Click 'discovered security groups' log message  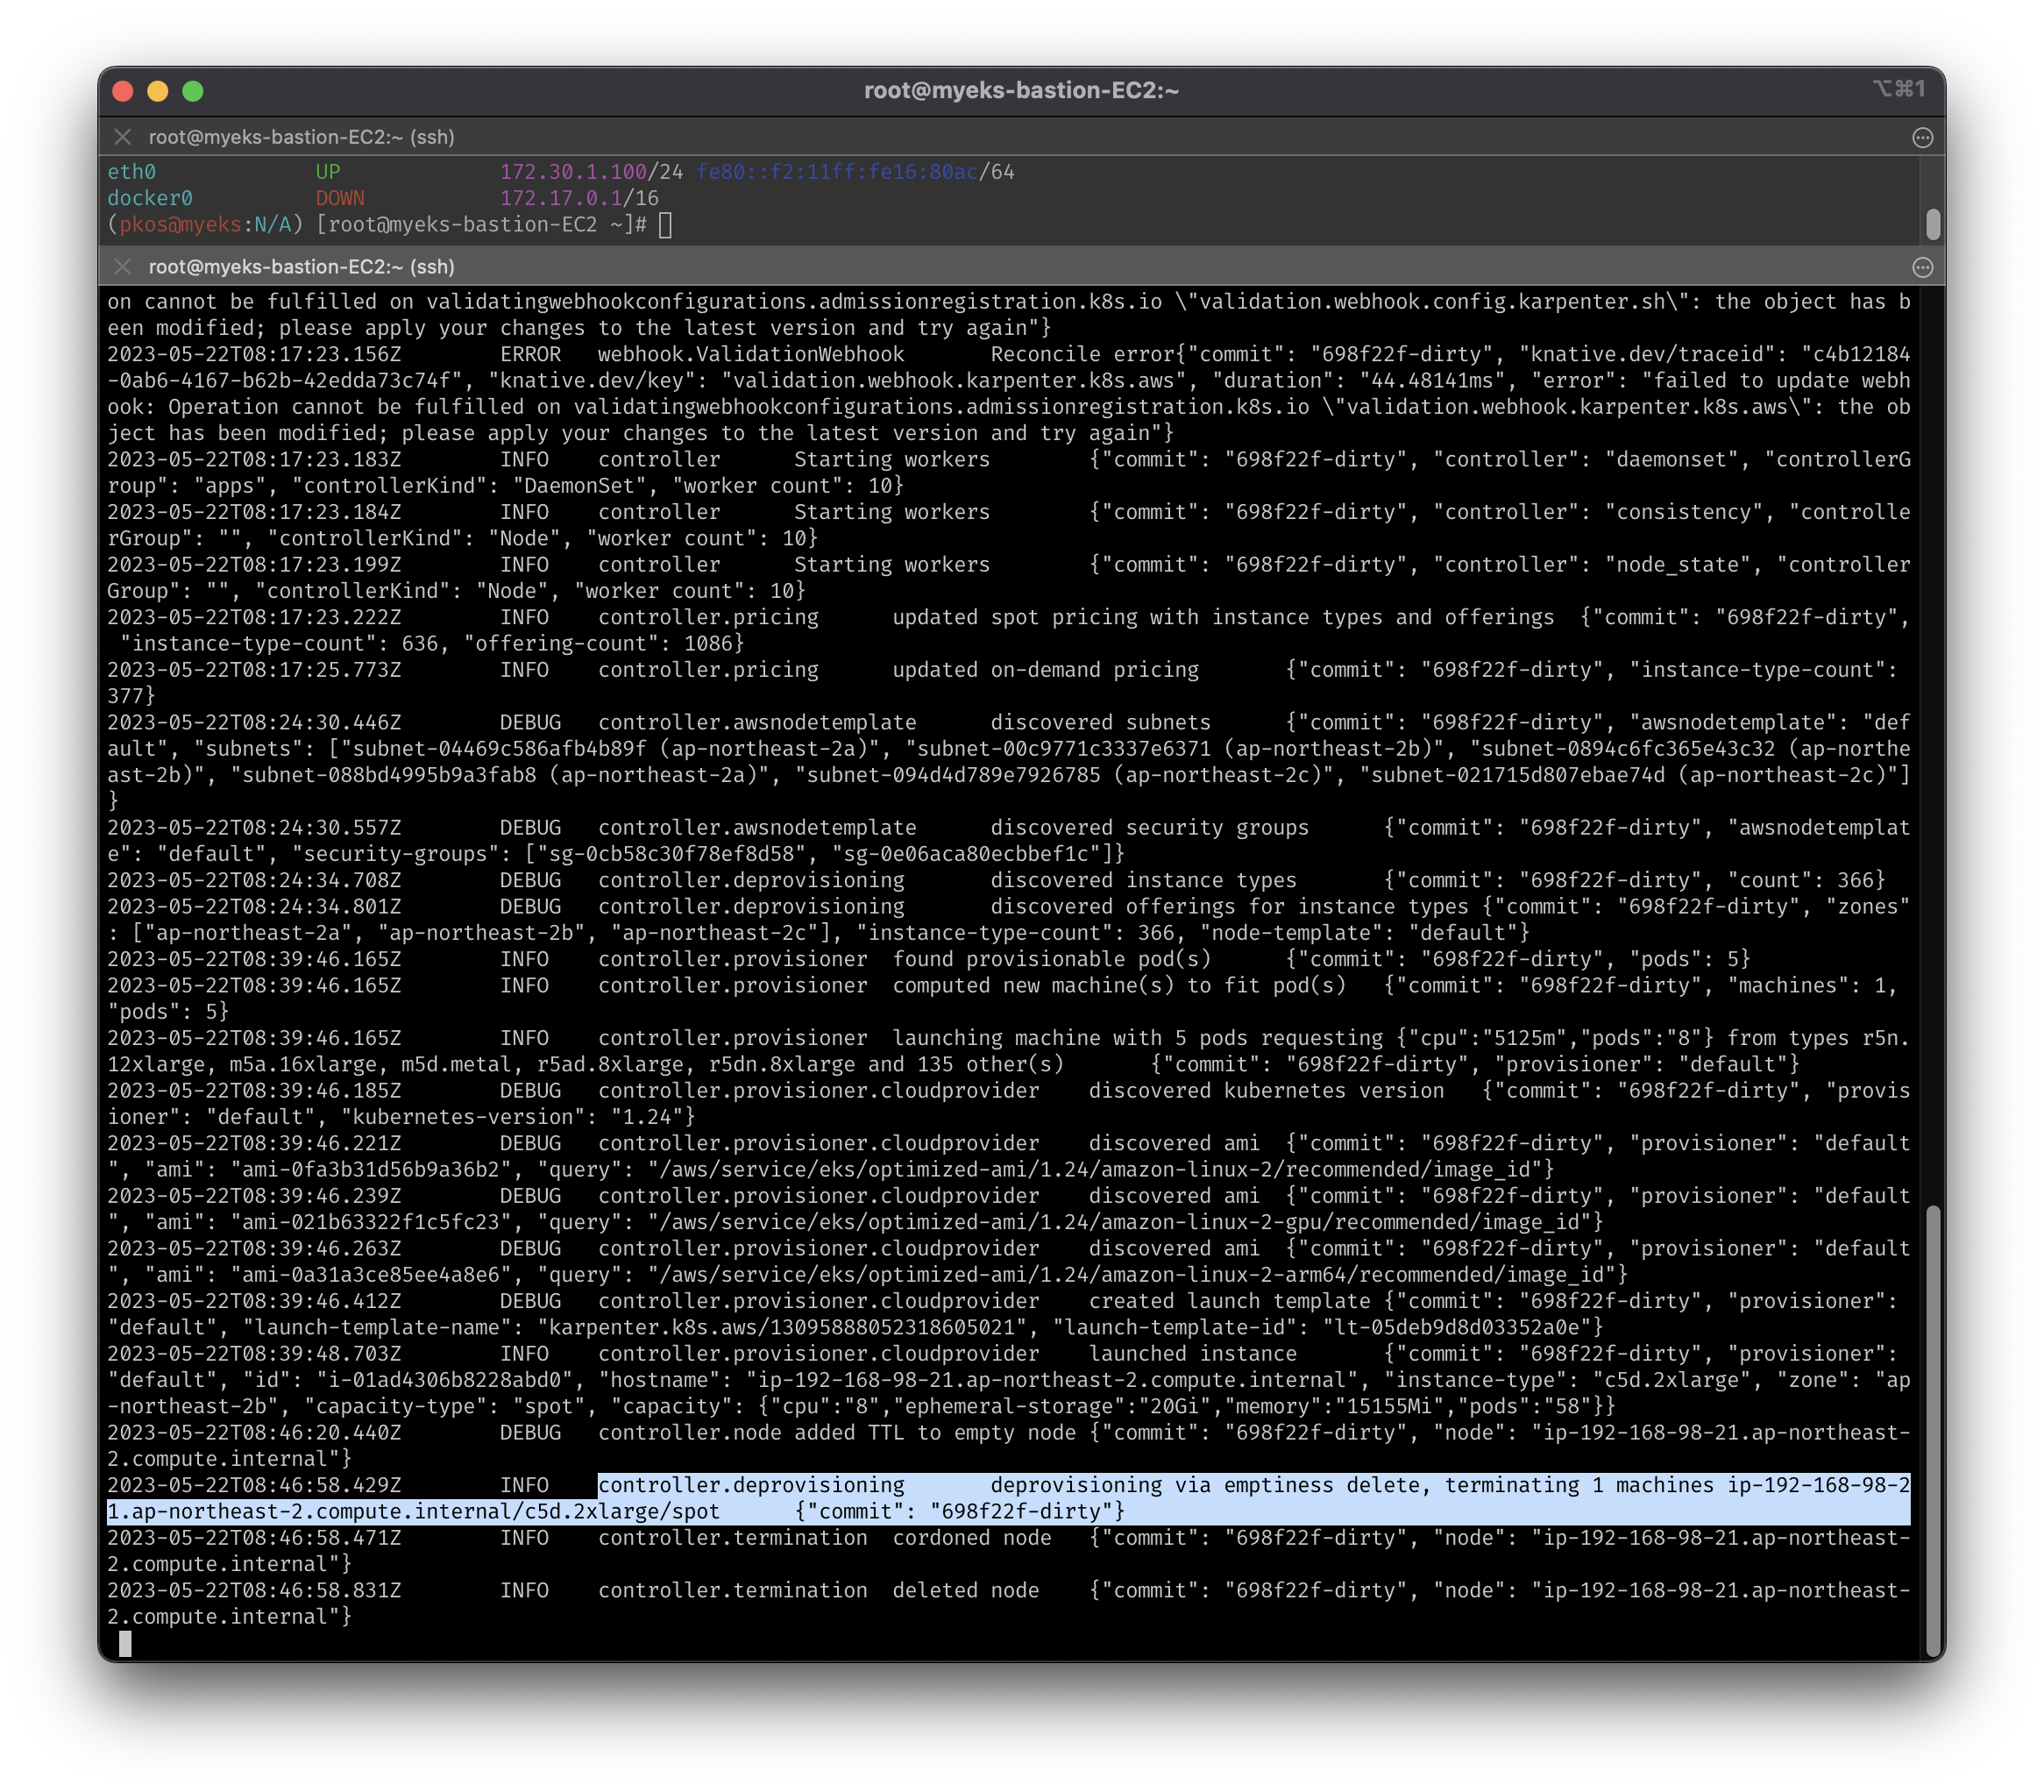click(1149, 828)
